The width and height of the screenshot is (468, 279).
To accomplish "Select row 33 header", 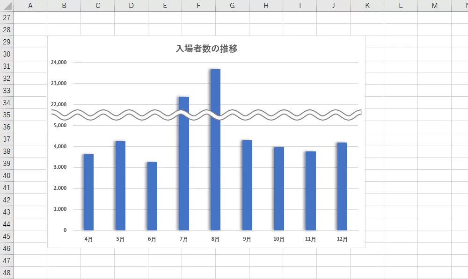I will [x=7, y=91].
